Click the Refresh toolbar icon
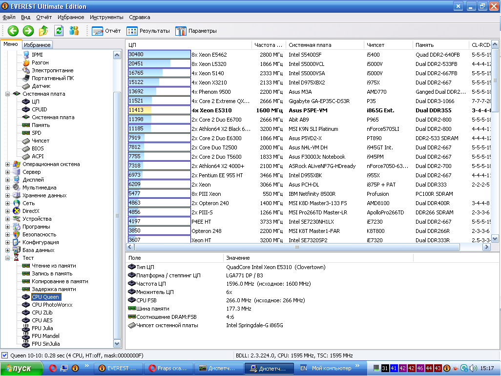The width and height of the screenshot is (501, 376). click(x=59, y=31)
